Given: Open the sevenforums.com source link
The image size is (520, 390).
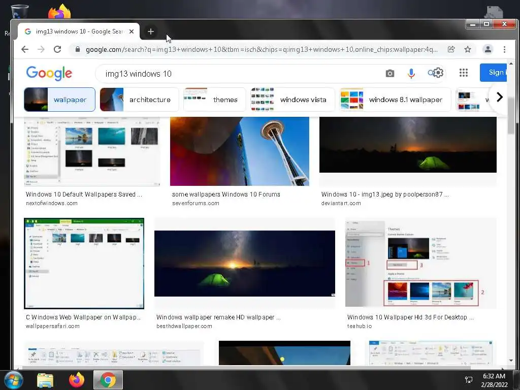Looking at the screenshot, I should coord(196,203).
